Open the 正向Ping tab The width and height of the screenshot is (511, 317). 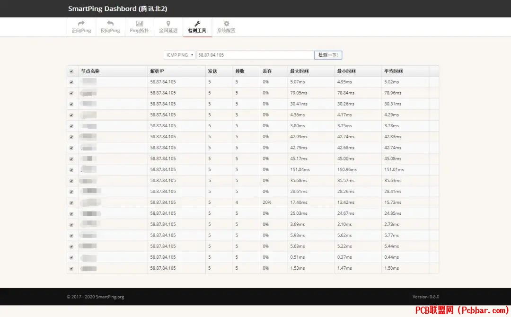click(x=81, y=26)
